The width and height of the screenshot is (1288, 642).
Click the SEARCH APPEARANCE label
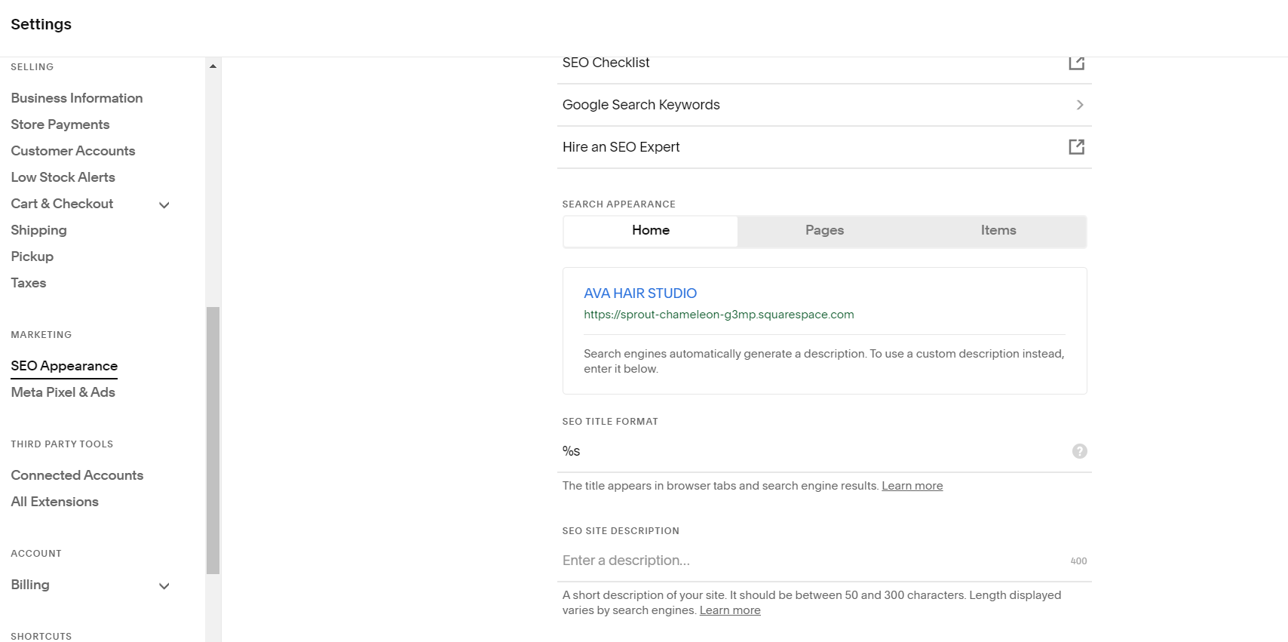pyautogui.click(x=619, y=204)
